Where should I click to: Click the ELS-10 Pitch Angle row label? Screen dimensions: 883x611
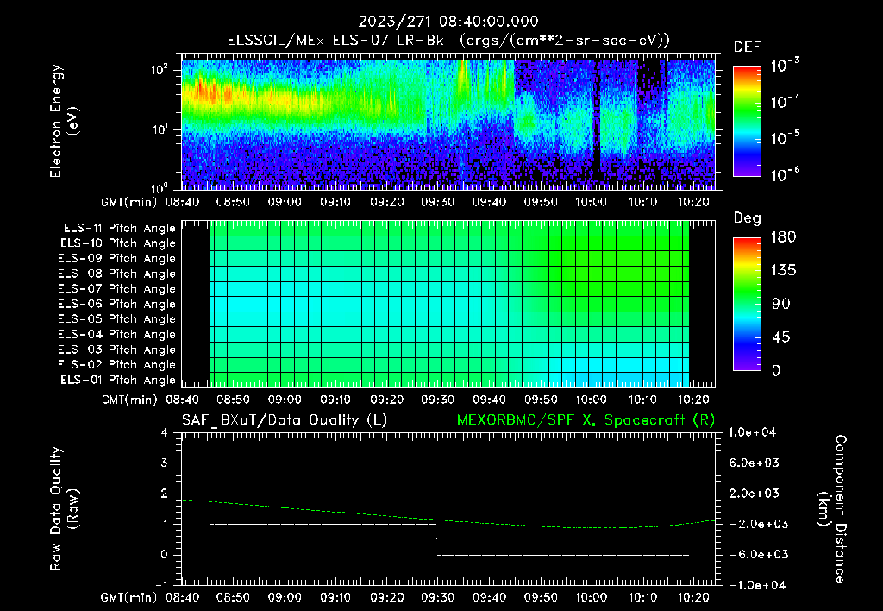(118, 243)
